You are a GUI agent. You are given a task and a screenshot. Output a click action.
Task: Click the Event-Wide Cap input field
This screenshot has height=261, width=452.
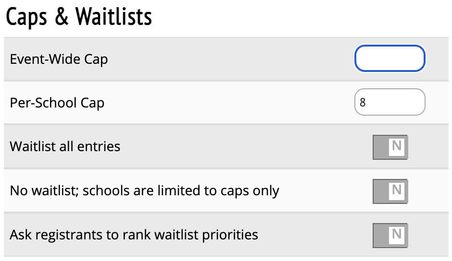click(x=389, y=59)
